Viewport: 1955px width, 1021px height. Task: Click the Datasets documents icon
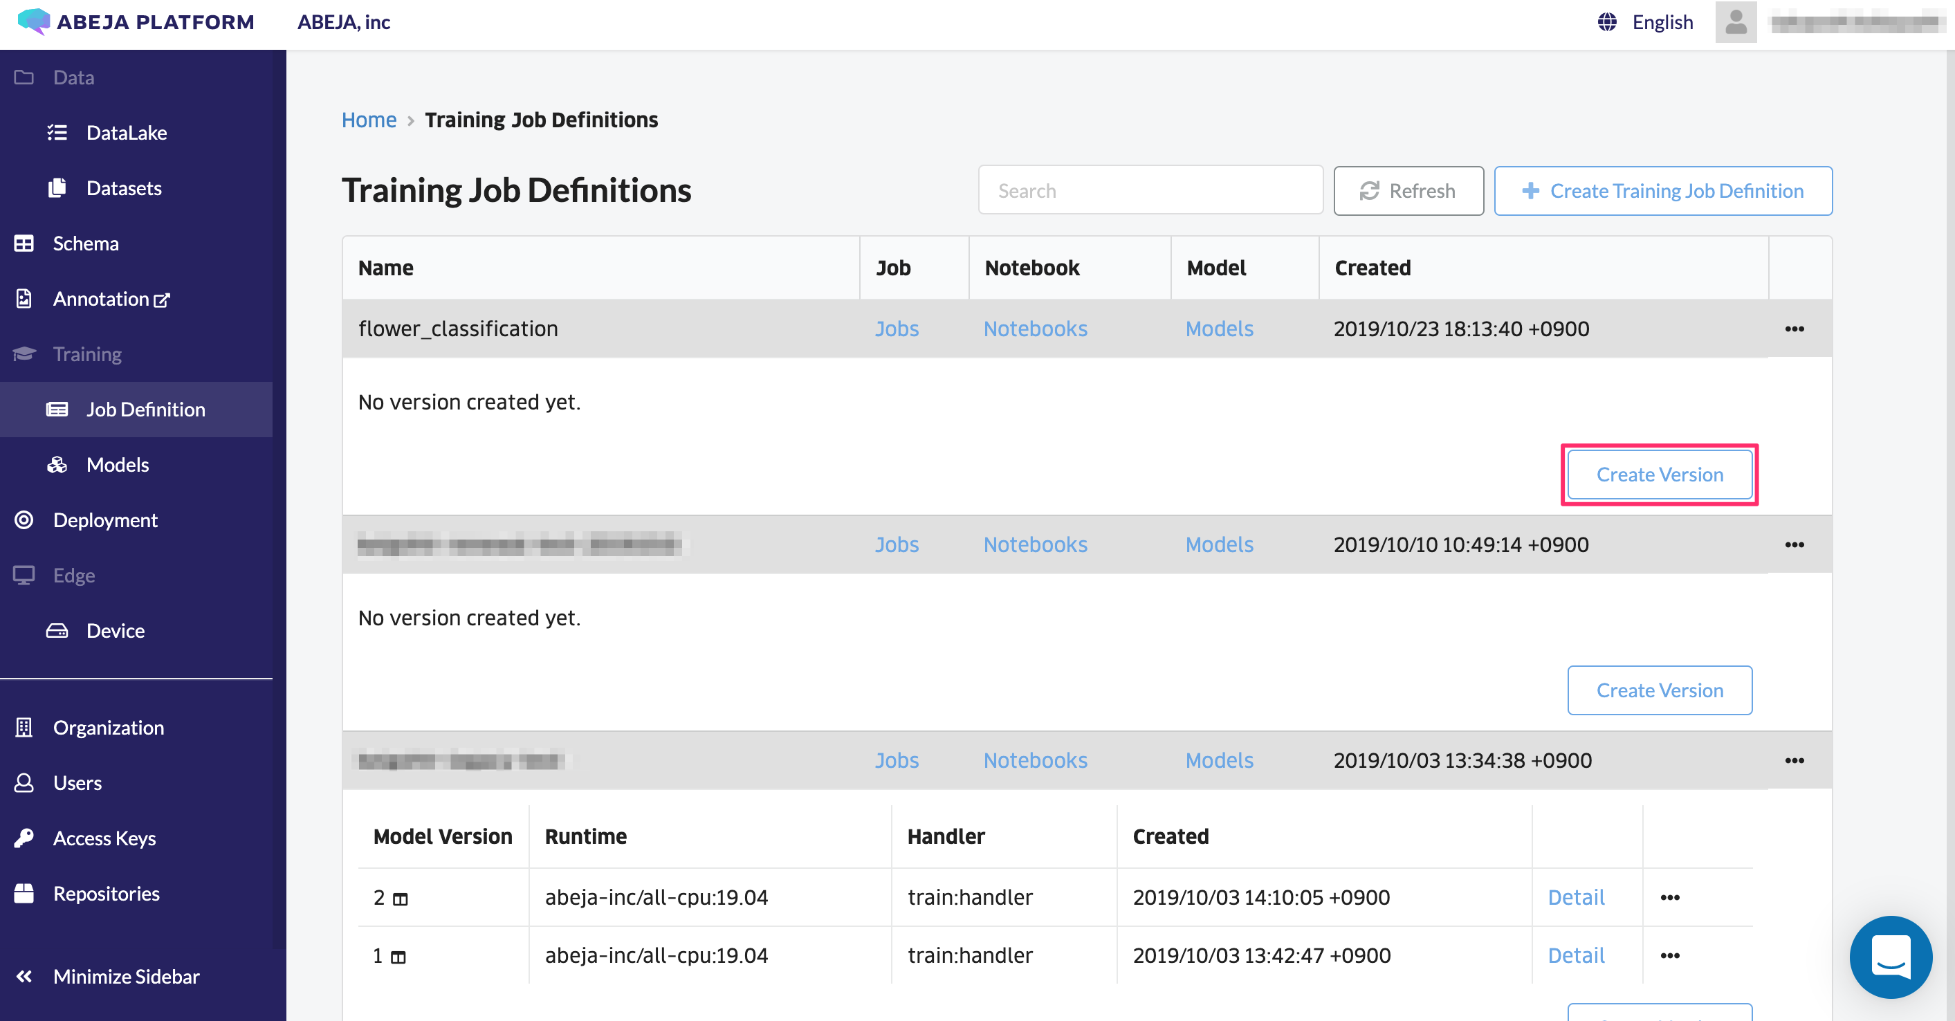(57, 187)
